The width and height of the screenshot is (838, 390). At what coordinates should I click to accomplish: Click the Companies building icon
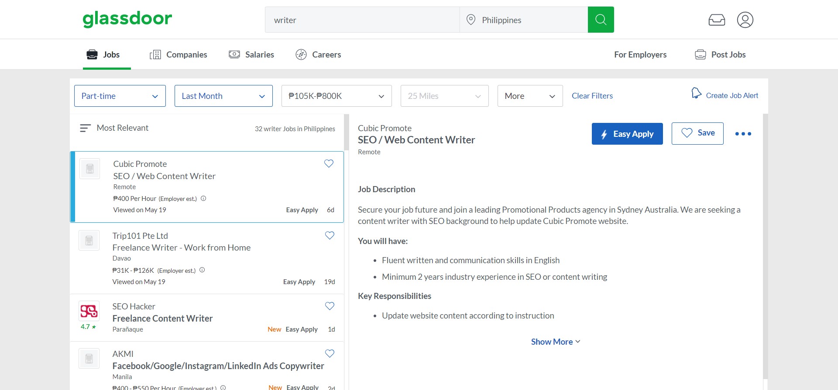(155, 54)
